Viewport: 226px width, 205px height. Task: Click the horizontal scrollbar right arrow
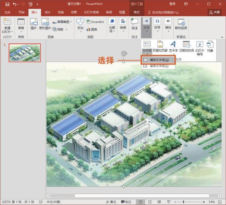click(x=219, y=196)
